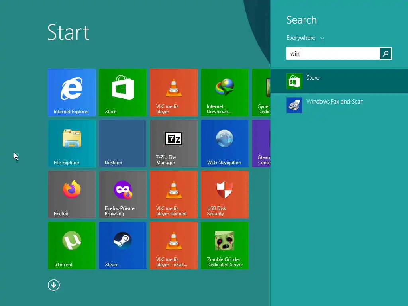Launch the VLC media player tile
Viewport: 408px width, 306px height.
(x=174, y=92)
